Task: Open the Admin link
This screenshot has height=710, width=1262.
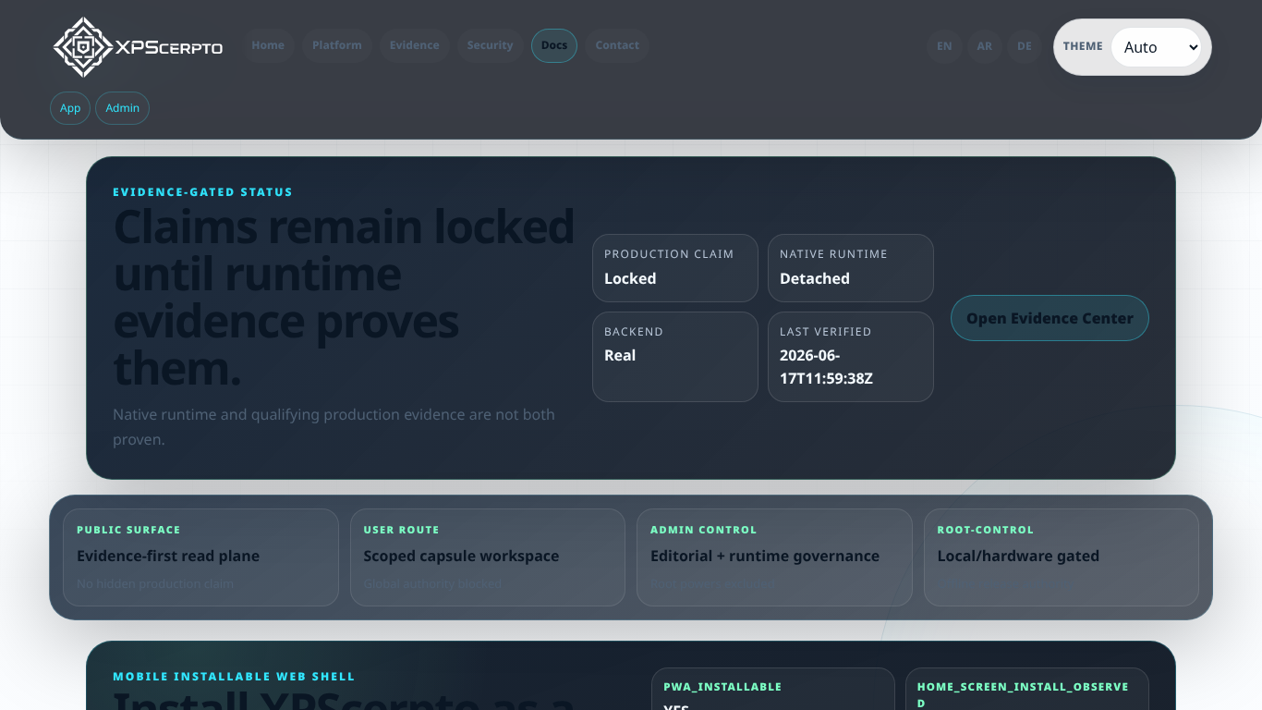Action: [x=122, y=108]
